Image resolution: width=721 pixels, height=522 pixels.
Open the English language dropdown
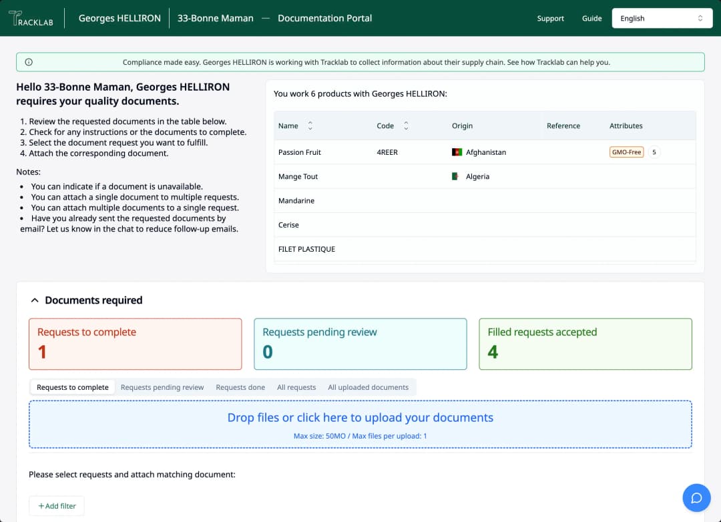pyautogui.click(x=661, y=19)
